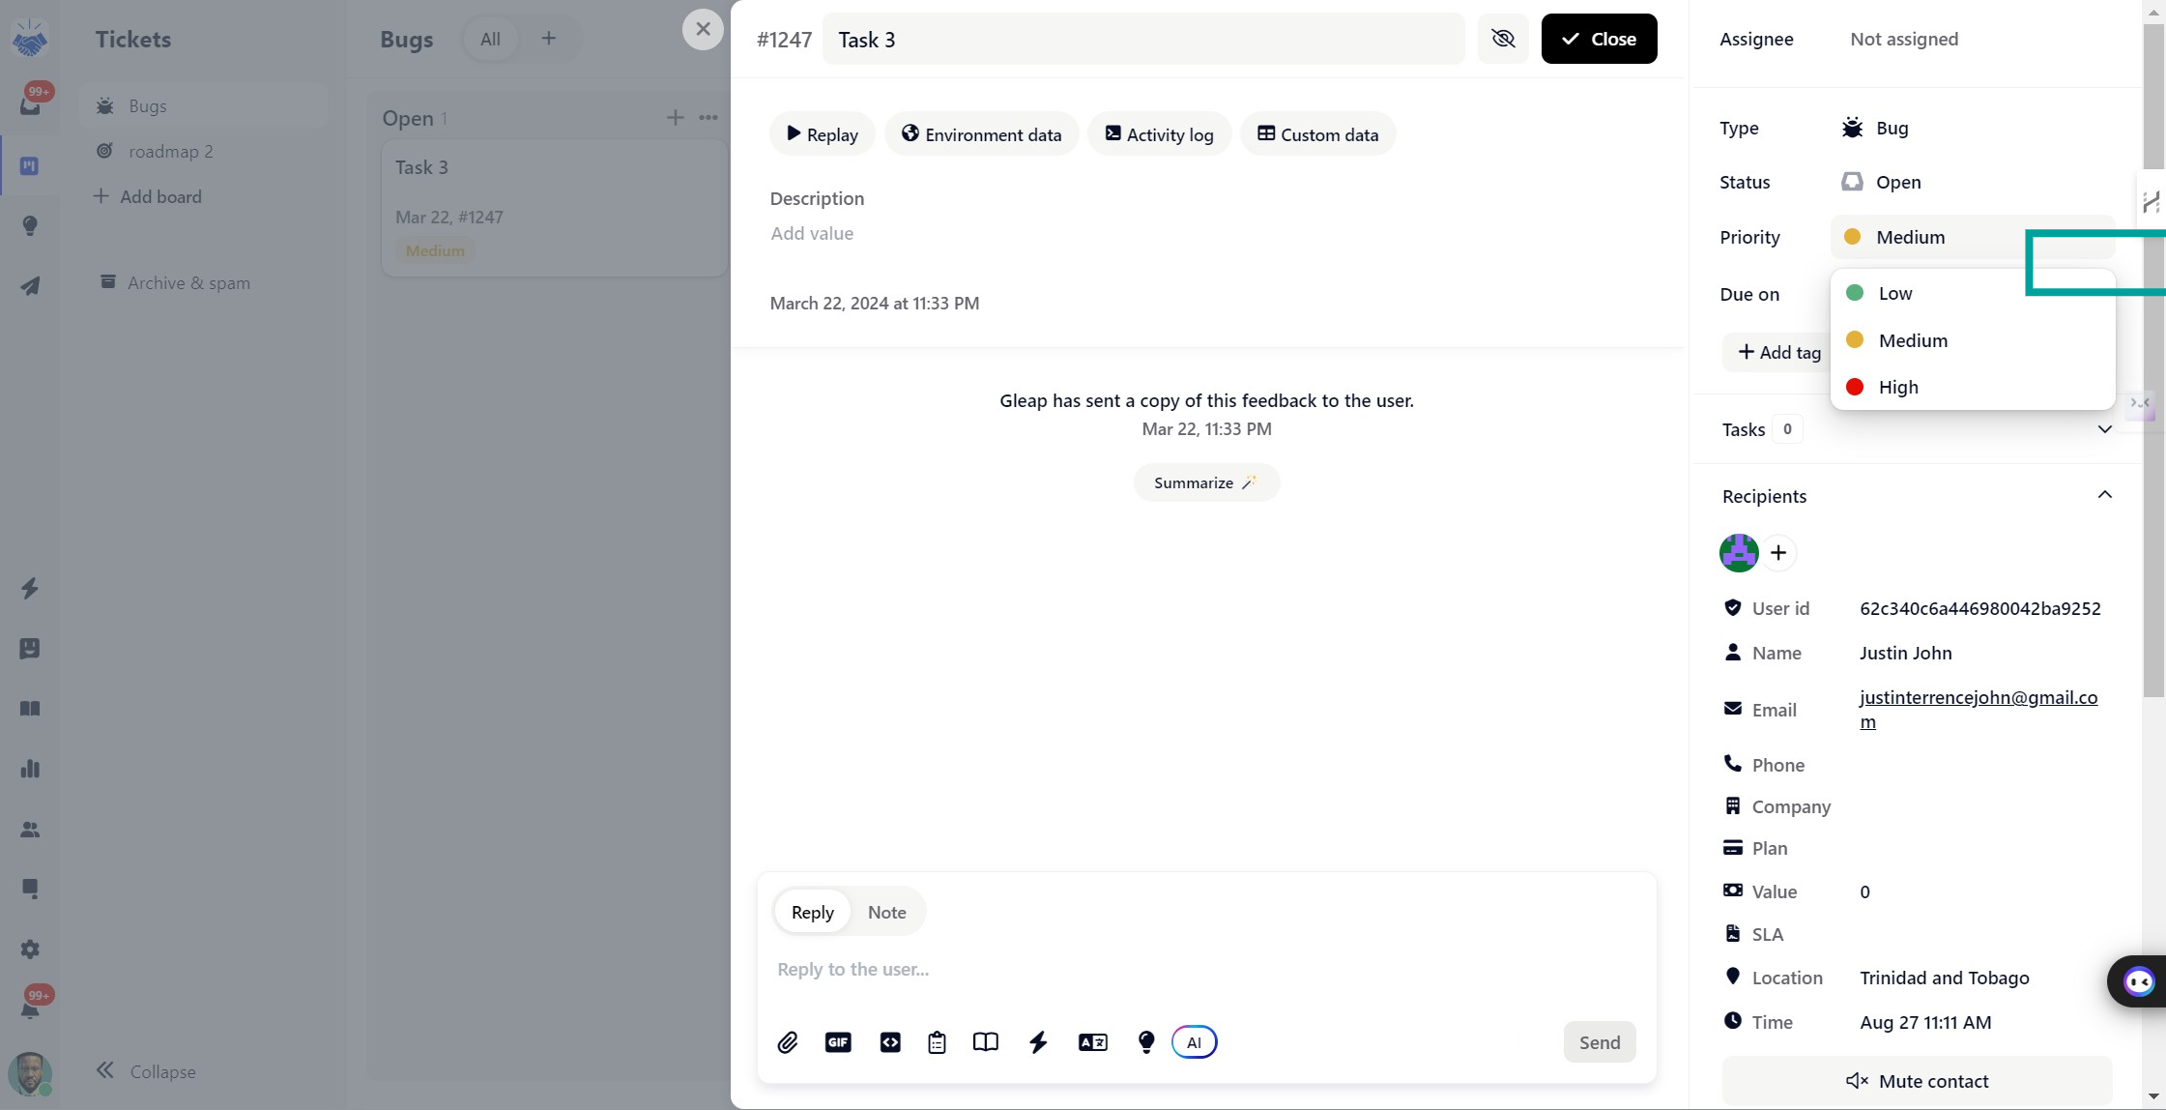
Task: Switch to the Reply tab
Action: pos(812,912)
